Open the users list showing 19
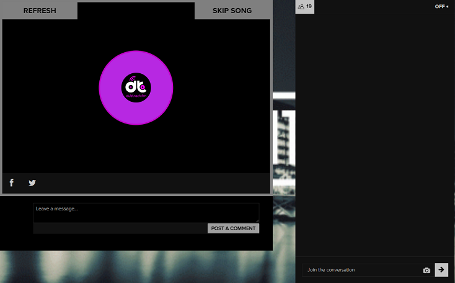 [x=305, y=7]
